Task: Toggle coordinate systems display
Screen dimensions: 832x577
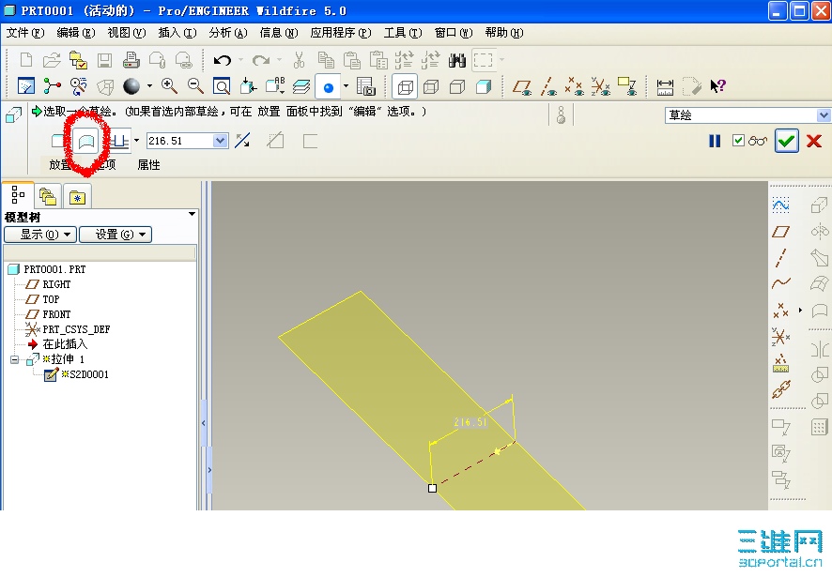Action: click(x=601, y=86)
